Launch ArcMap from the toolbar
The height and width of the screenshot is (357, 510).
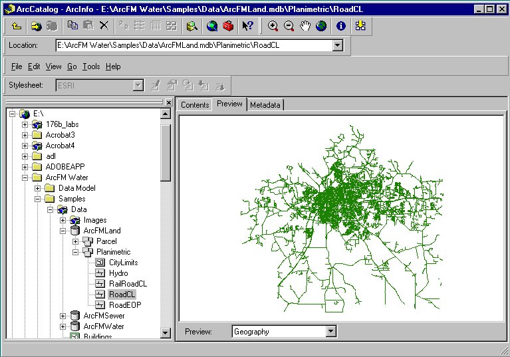coord(212,26)
